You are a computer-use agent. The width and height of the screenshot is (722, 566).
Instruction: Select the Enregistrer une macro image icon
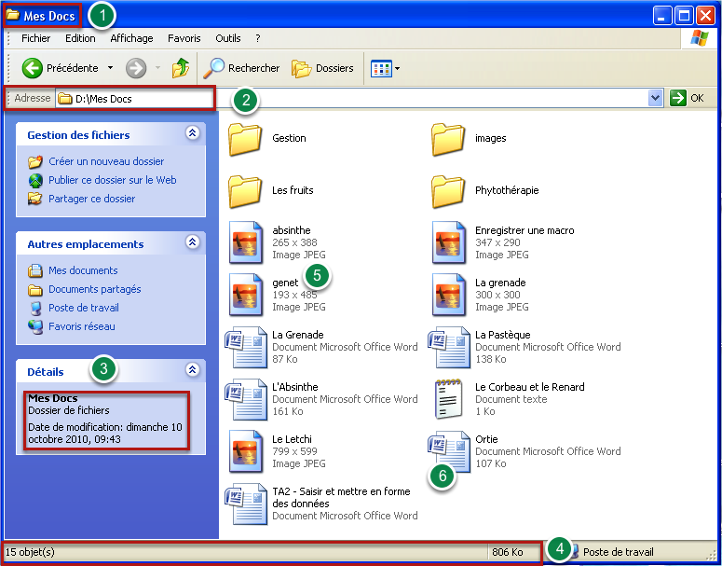pyautogui.click(x=449, y=242)
